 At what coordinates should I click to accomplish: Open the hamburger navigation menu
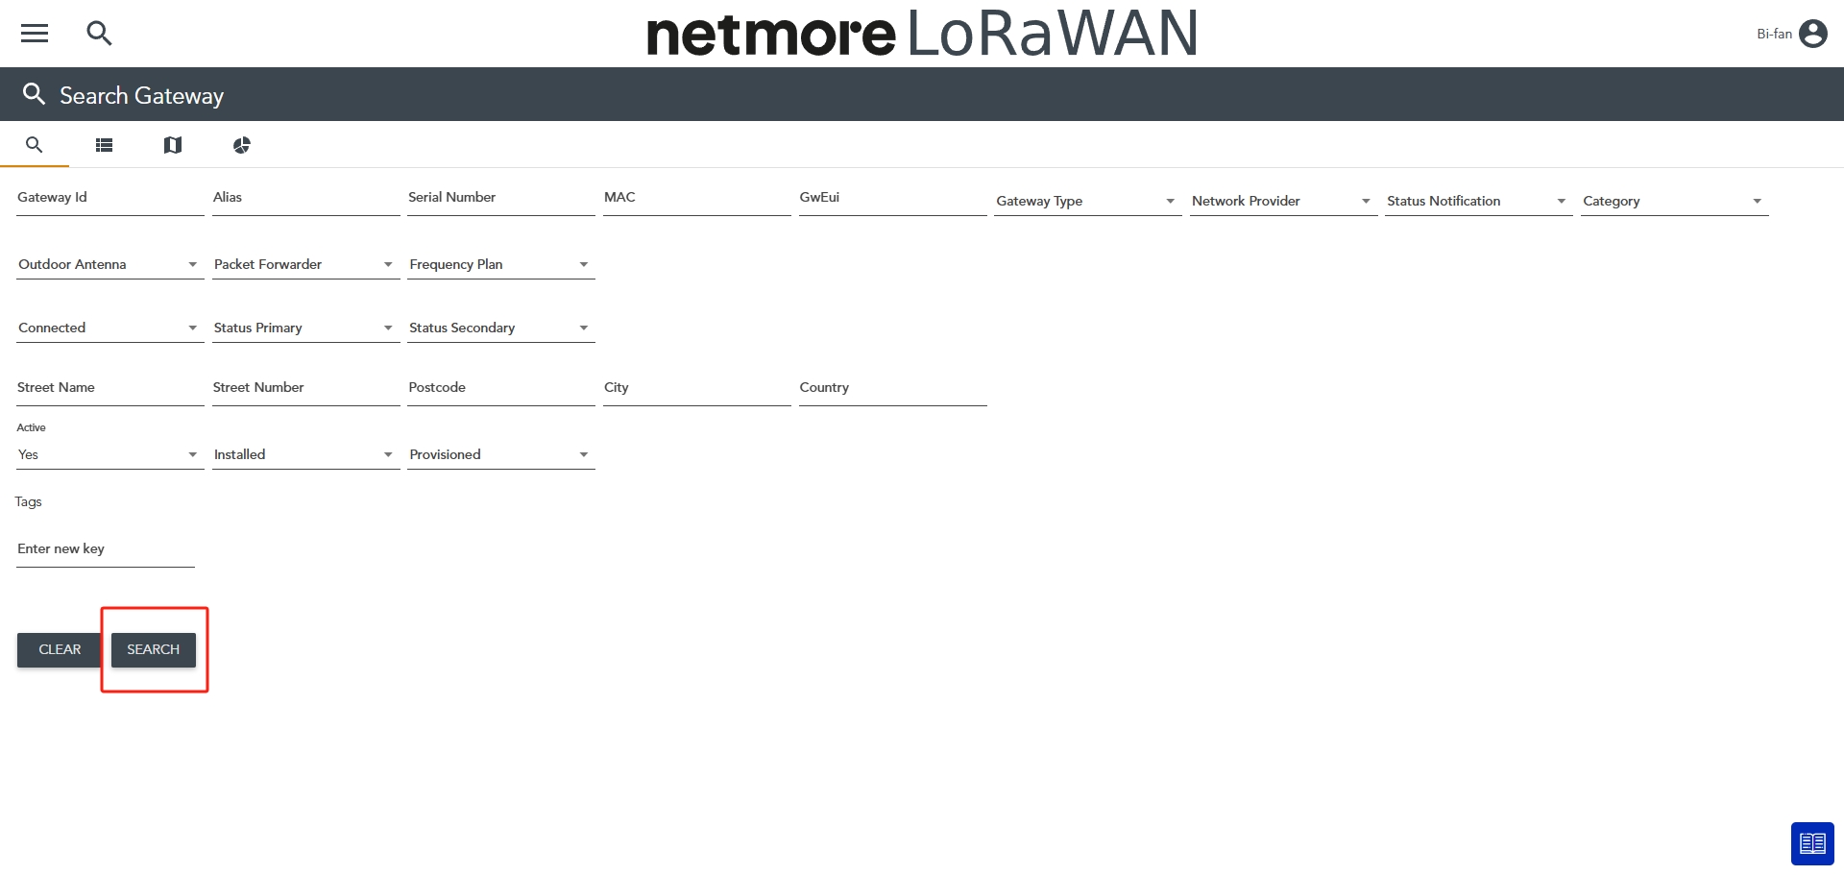35,34
